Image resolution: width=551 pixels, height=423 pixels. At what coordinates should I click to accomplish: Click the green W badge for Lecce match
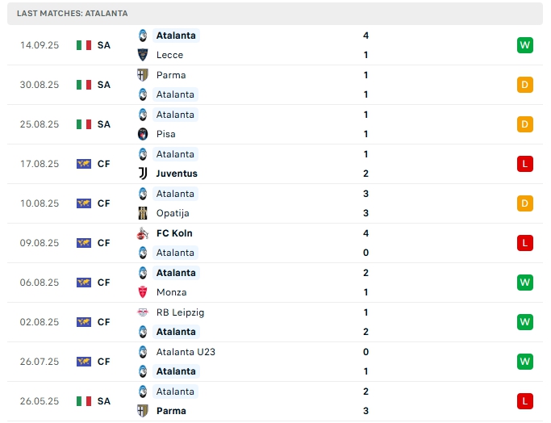pos(525,45)
